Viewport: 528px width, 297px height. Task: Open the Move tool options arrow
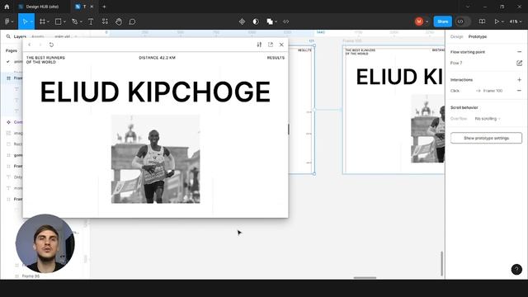click(x=31, y=22)
